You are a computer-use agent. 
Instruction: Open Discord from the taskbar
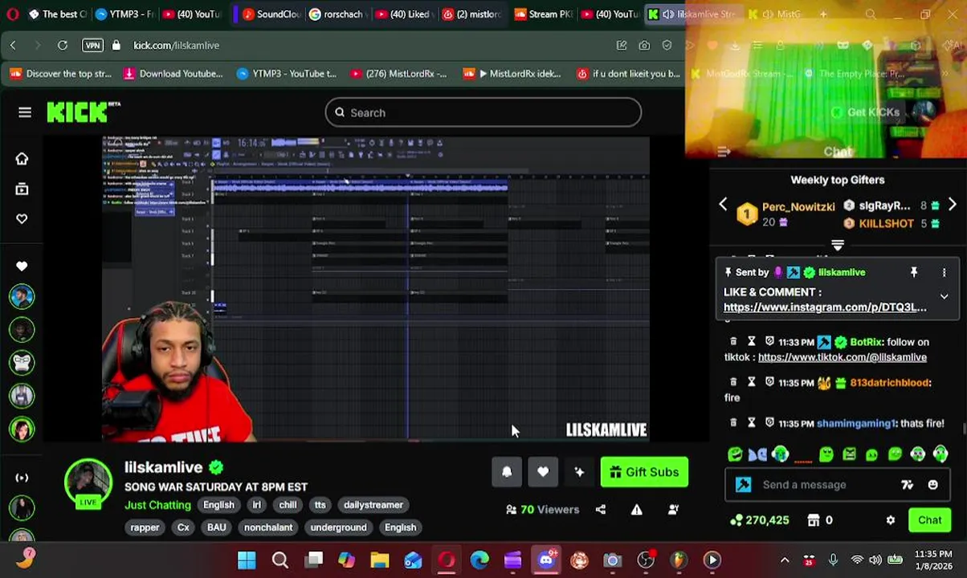[x=546, y=560]
